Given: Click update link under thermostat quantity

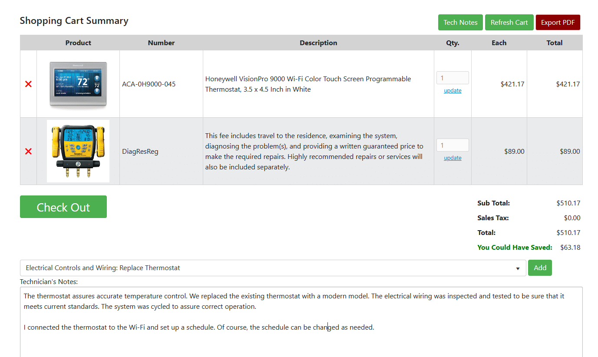Looking at the screenshot, I should tap(453, 91).
